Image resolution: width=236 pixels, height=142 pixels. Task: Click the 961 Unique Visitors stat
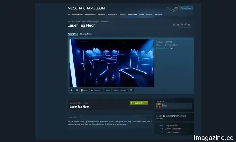(169, 126)
